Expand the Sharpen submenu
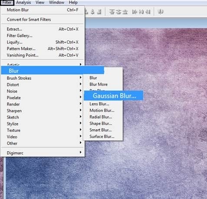This screenshot has width=207, height=199. (43, 111)
